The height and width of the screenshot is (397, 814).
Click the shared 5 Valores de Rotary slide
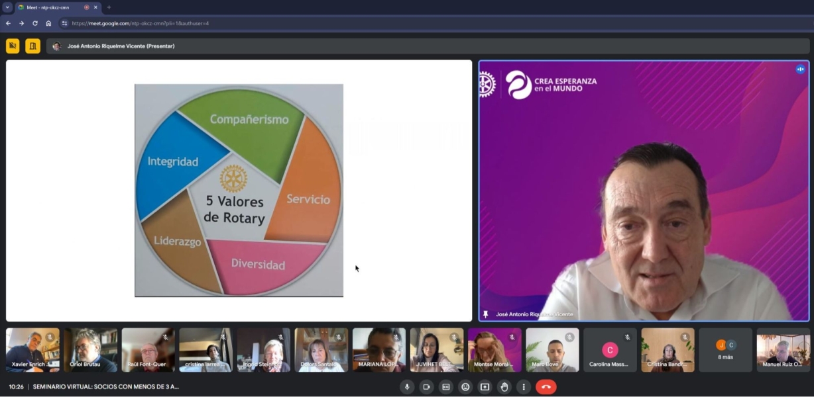point(239,191)
